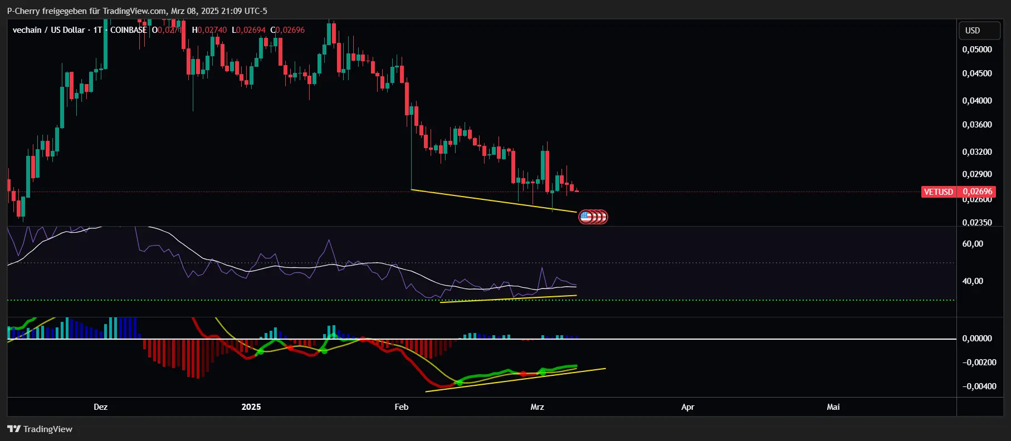Select the yellow trendline in the RSI pane
The image size is (1011, 441).
point(508,299)
